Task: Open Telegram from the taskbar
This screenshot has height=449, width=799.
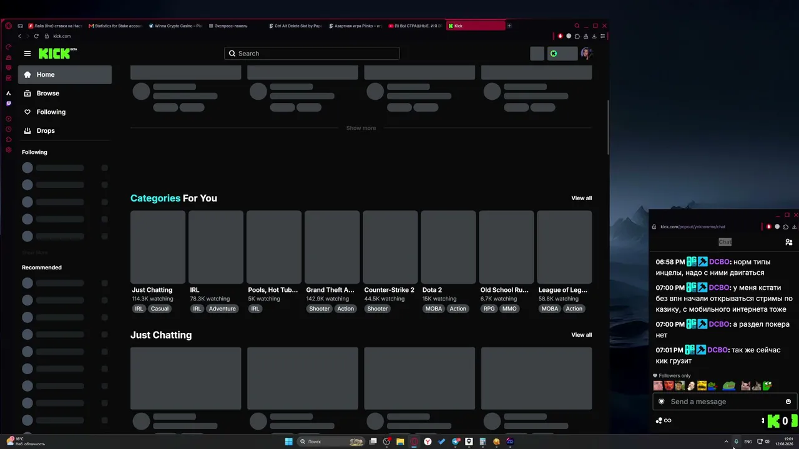Action: pos(455,442)
